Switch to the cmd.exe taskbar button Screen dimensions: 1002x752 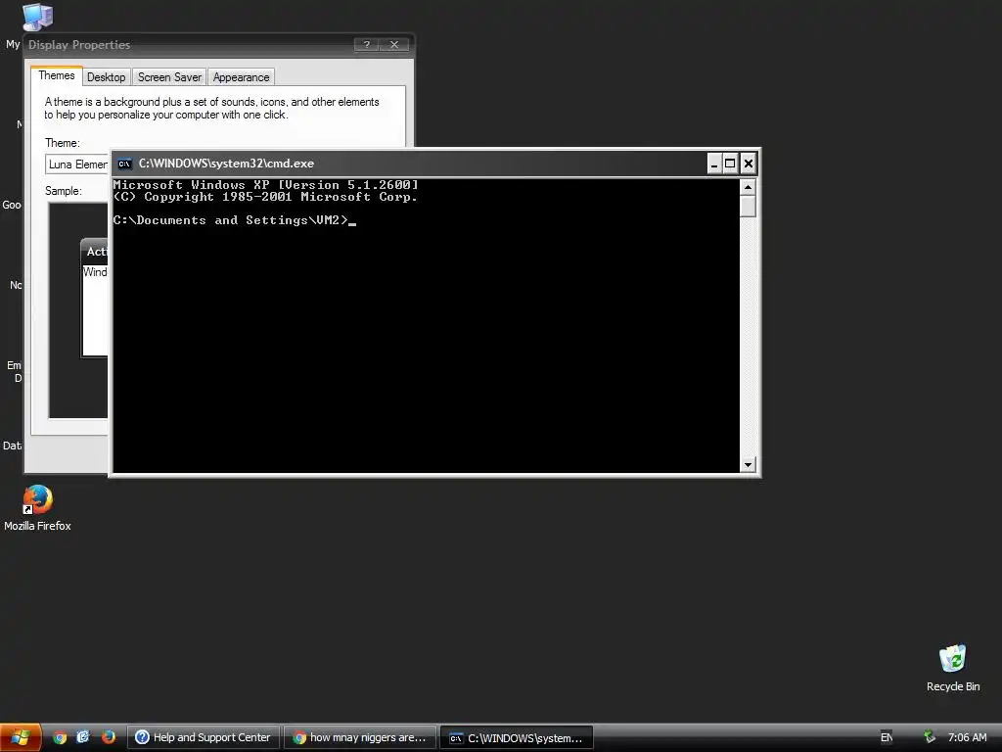click(517, 737)
